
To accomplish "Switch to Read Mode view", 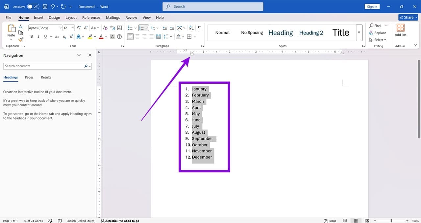I will [345, 221].
